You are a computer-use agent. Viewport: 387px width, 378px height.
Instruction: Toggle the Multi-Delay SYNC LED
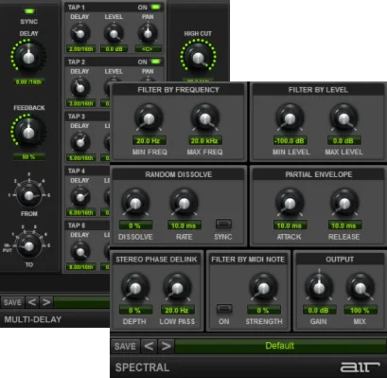[x=29, y=11]
